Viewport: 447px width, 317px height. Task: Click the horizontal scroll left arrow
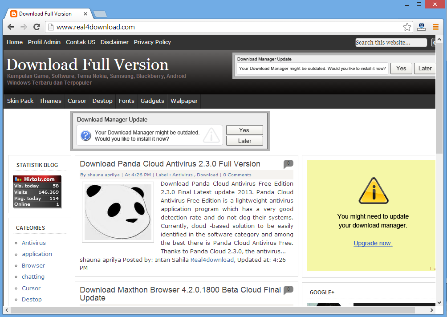[7, 310]
